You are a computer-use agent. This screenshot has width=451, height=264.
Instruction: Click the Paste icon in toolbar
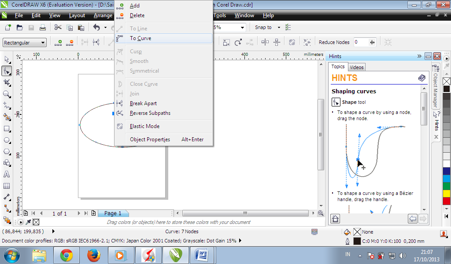(x=81, y=27)
